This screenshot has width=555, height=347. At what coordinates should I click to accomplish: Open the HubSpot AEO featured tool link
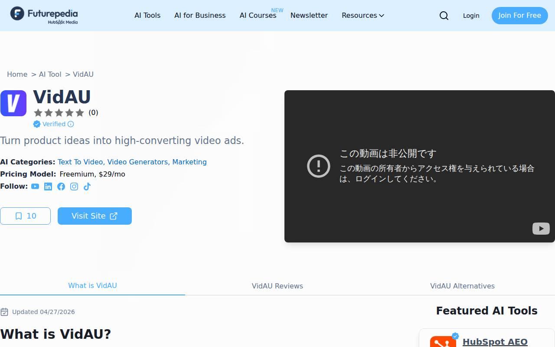[495, 342]
